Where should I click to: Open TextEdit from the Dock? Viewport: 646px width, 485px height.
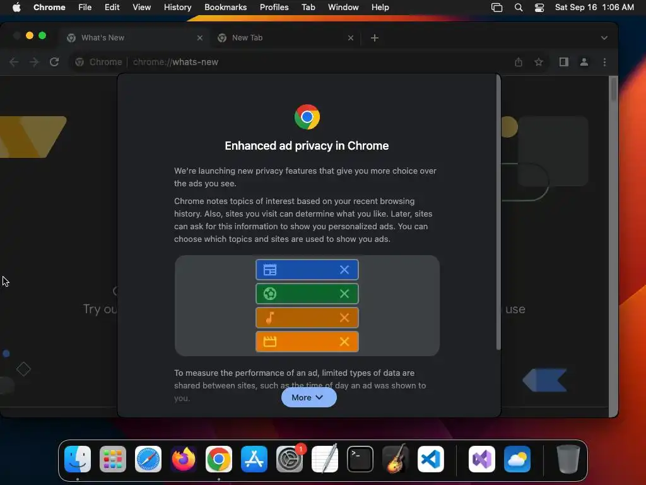tap(325, 459)
